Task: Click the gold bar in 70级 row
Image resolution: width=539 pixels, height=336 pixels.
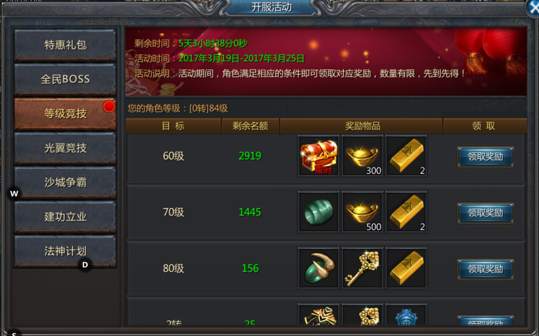Action: [406, 212]
